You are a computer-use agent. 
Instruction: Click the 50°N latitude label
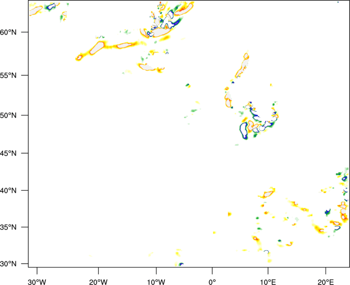(8, 115)
